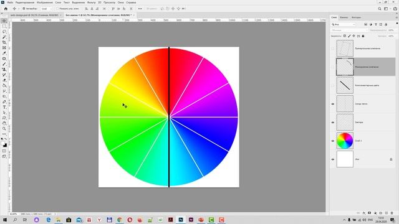Screen dimensions: 399x224
Task: Open Photoshop from the Windows taskbar
Action: coord(181,220)
